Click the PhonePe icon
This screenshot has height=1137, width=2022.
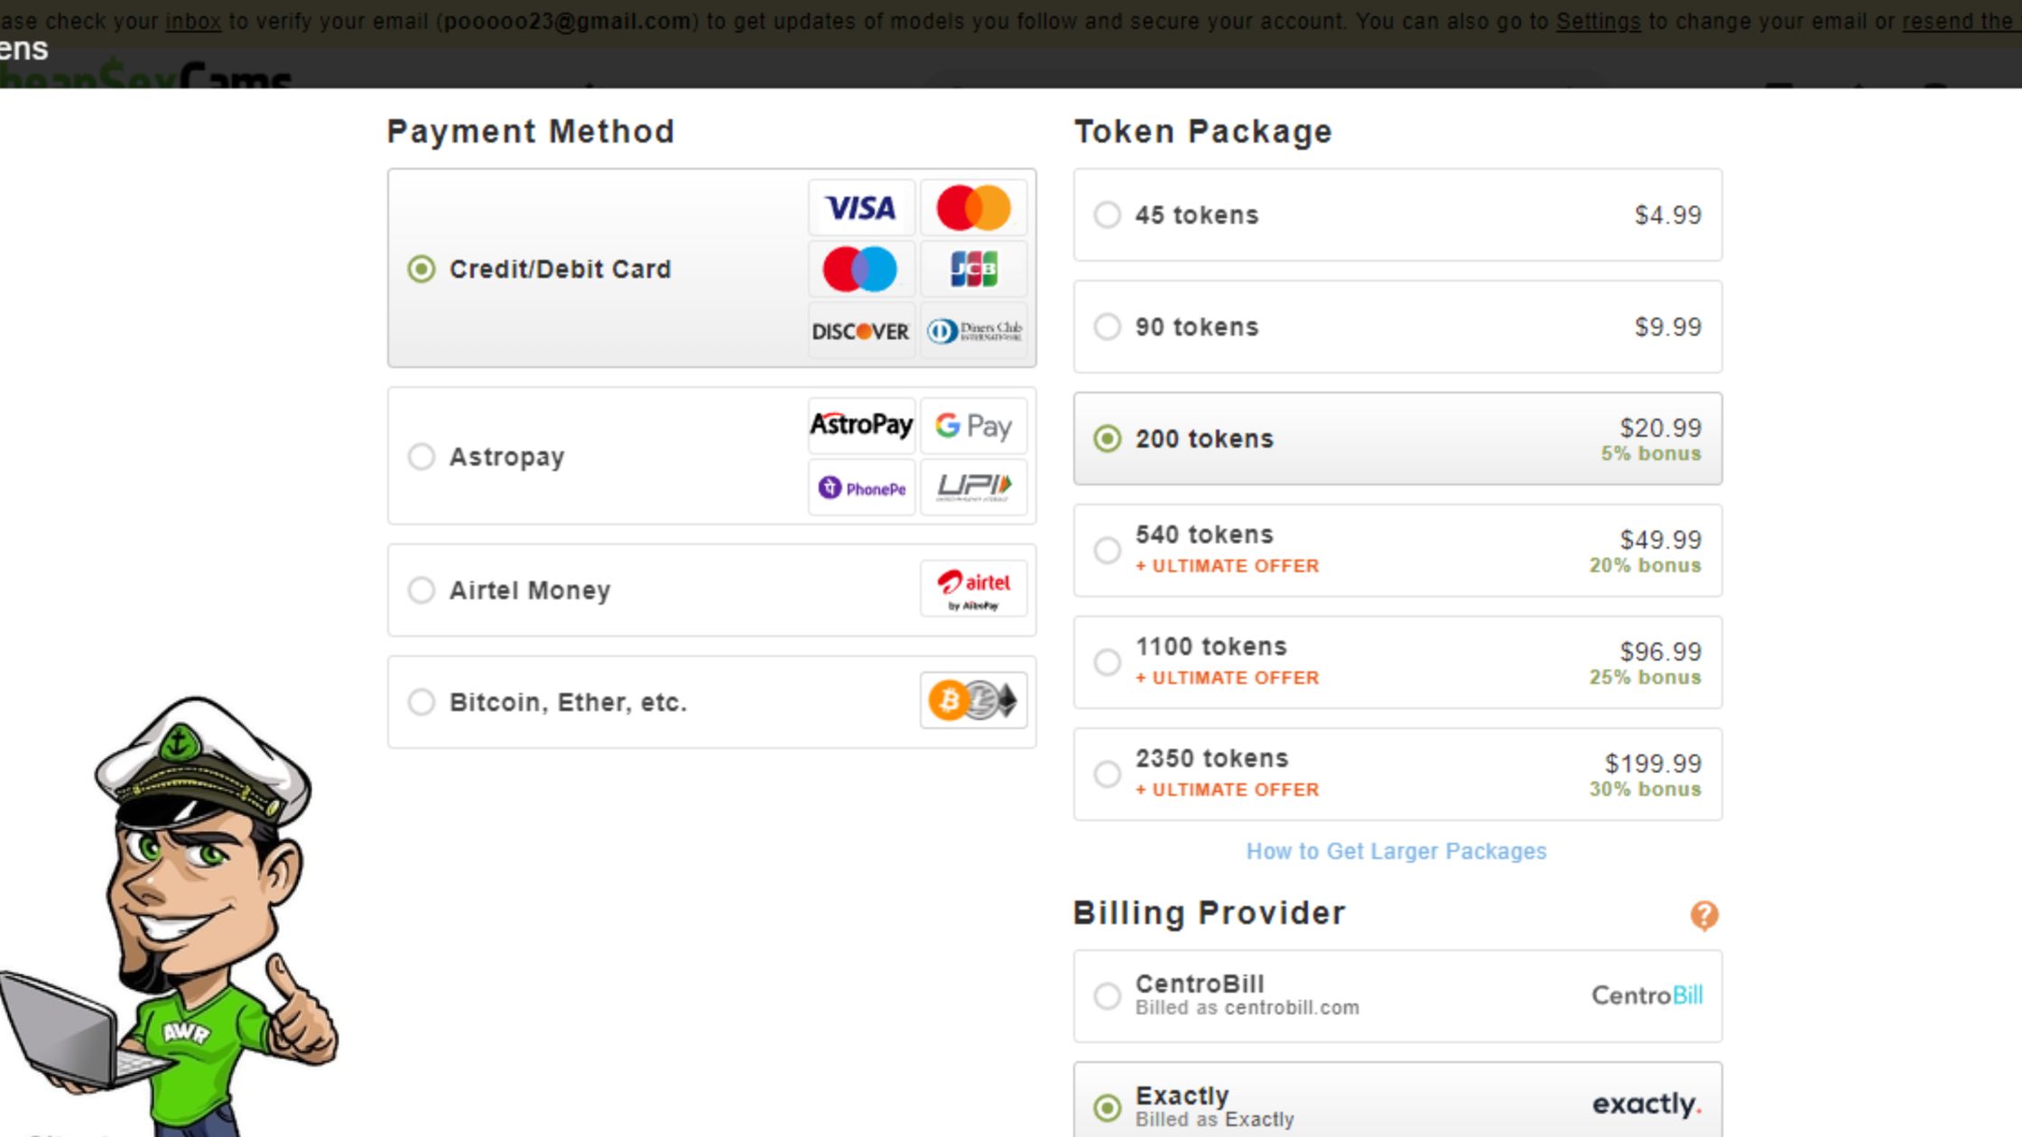click(861, 488)
